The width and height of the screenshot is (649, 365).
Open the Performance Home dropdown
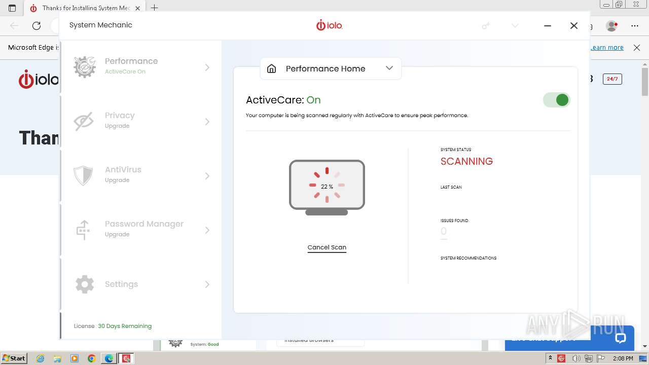(331, 68)
